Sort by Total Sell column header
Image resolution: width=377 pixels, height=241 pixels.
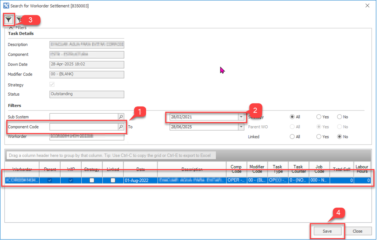(342, 169)
